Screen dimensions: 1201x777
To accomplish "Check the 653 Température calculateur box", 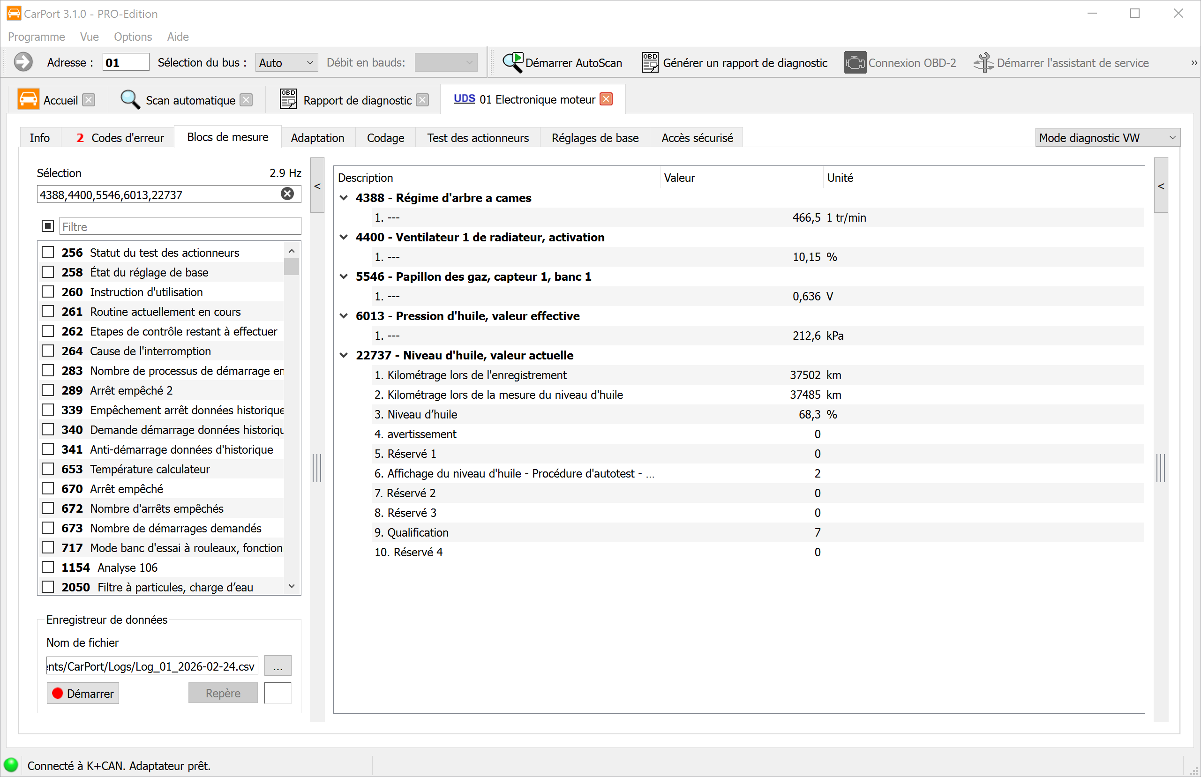I will 48,469.
